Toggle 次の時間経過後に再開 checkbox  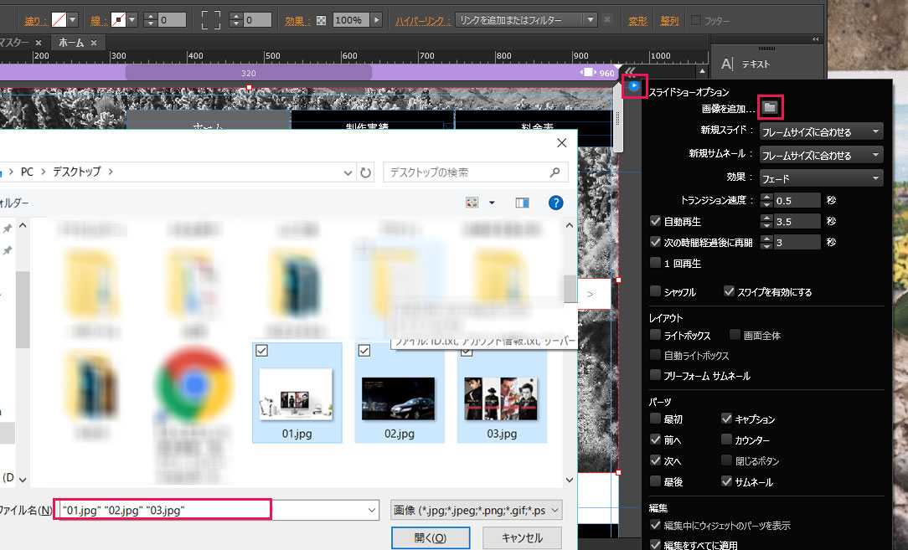pos(656,242)
